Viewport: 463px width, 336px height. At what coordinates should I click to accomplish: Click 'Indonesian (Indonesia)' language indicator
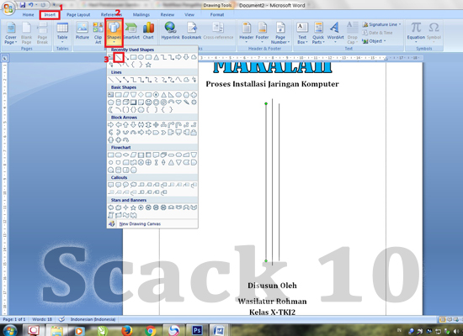tap(93, 319)
